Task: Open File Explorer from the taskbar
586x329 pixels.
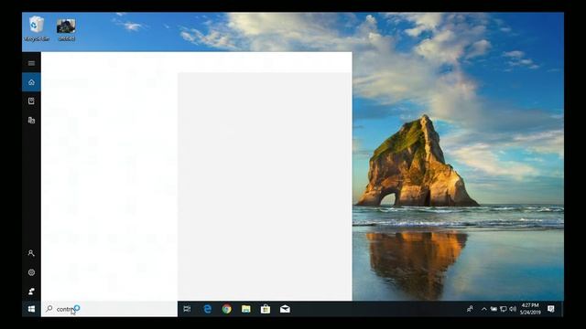Action: click(246, 309)
